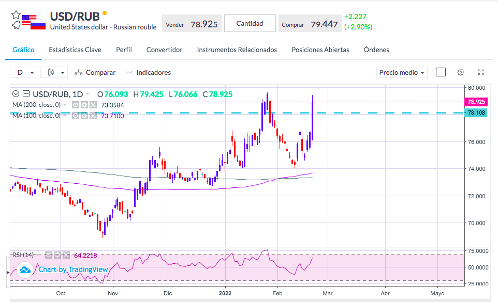The width and height of the screenshot is (498, 302).
Task: Set a price alert with bell icon
Action: (x=16, y=25)
